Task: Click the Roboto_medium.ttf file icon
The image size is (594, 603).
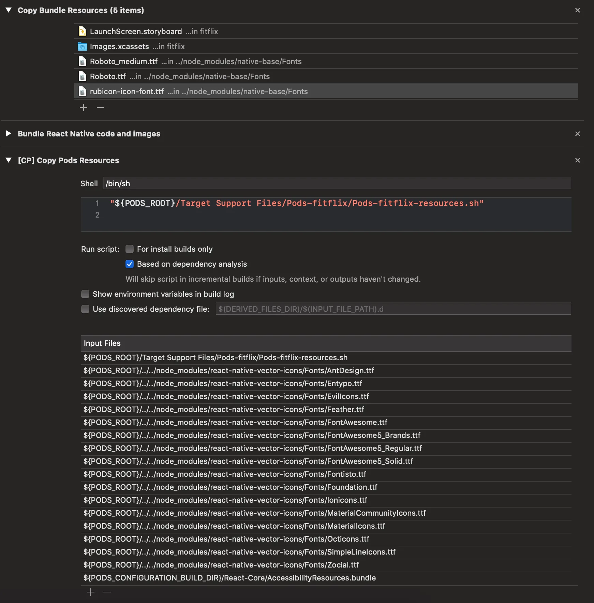Action: [x=82, y=61]
